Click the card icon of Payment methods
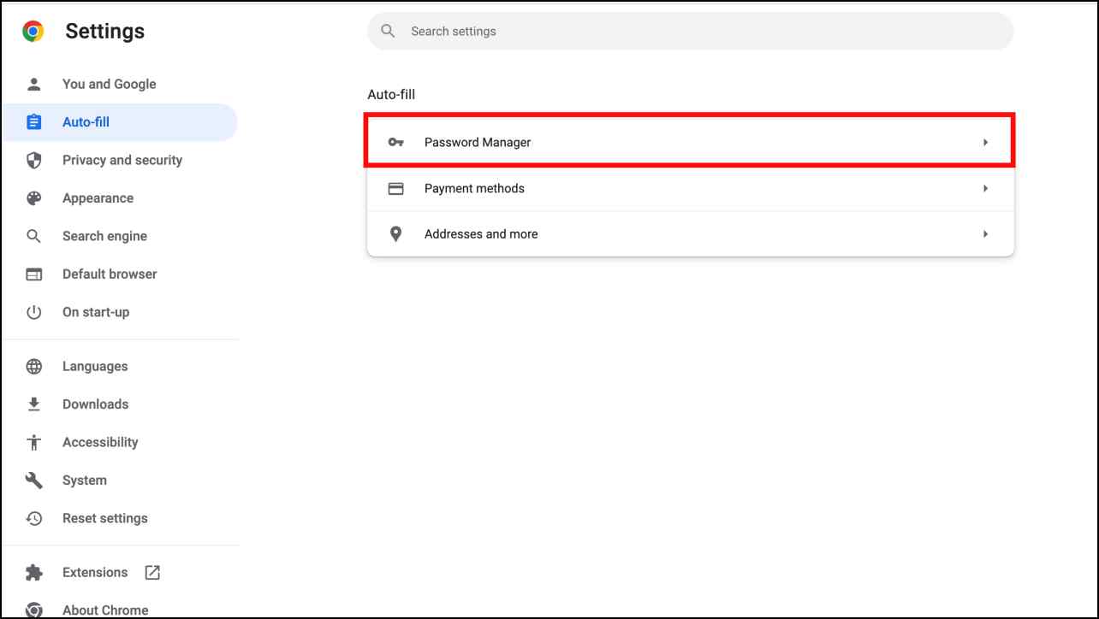The image size is (1099, 619). pyautogui.click(x=395, y=188)
